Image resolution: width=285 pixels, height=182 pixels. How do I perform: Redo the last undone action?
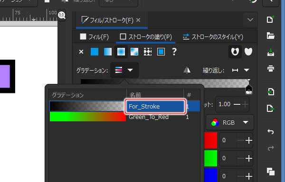pyautogui.click(x=270, y=148)
